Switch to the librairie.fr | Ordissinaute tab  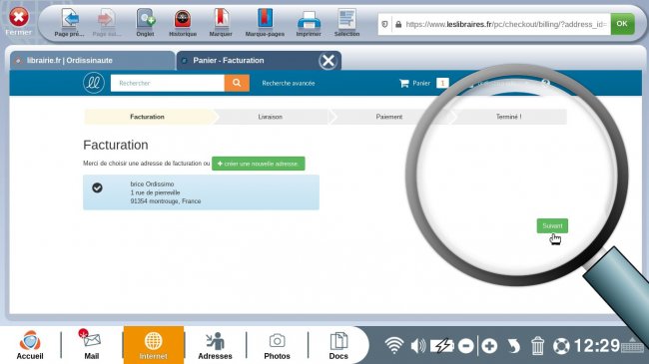tap(70, 61)
